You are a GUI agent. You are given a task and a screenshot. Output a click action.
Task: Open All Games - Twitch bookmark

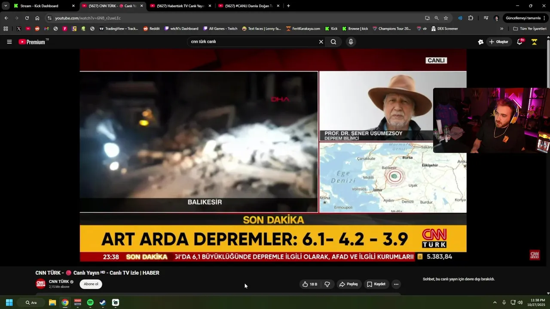coord(220,29)
